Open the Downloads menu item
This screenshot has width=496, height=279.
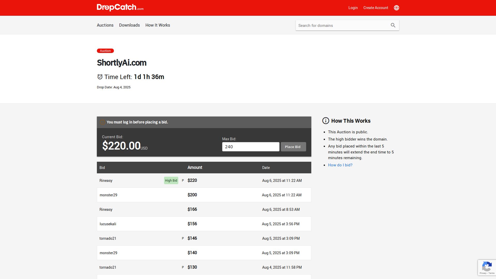[129, 25]
